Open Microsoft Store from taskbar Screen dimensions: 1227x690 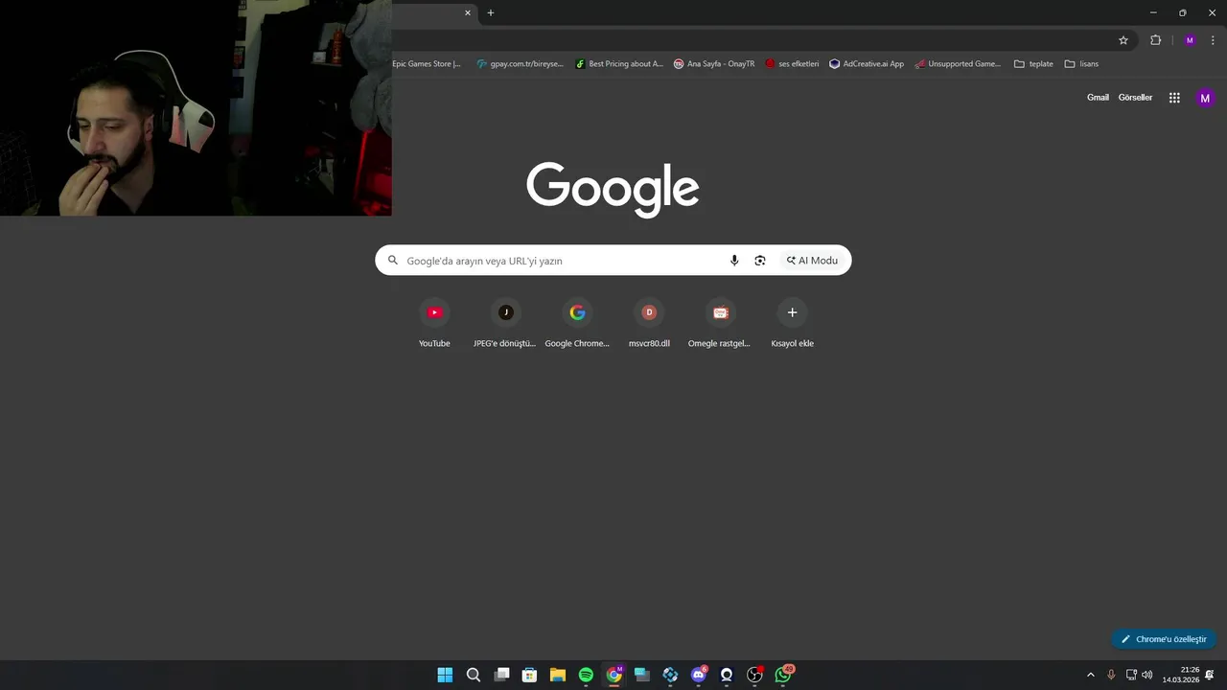click(x=529, y=675)
